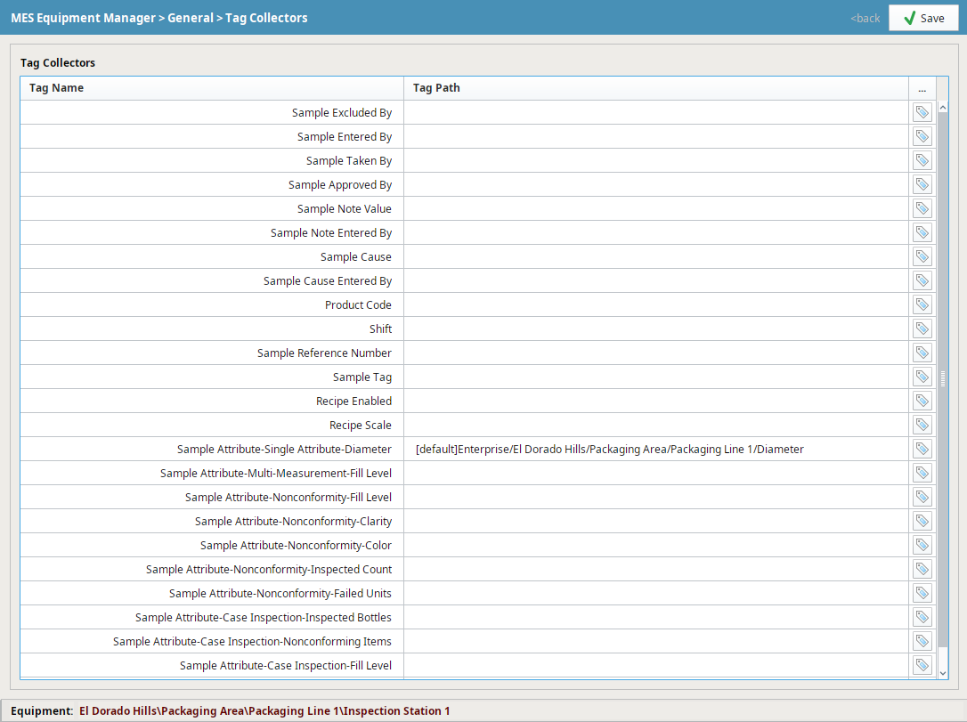
Task: Open tag selector for Recipe Enabled row
Action: (922, 401)
